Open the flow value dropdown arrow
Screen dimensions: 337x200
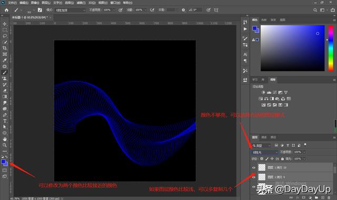click(145, 10)
